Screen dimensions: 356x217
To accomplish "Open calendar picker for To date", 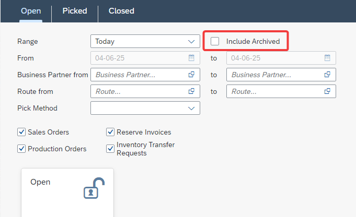I will click(x=327, y=58).
